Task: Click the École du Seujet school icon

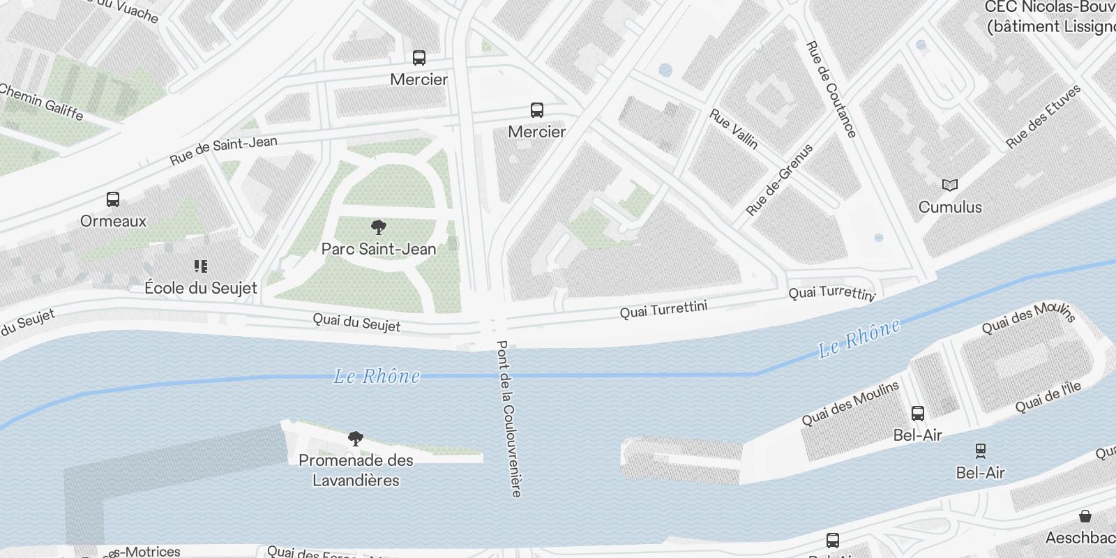Action: 201,266
